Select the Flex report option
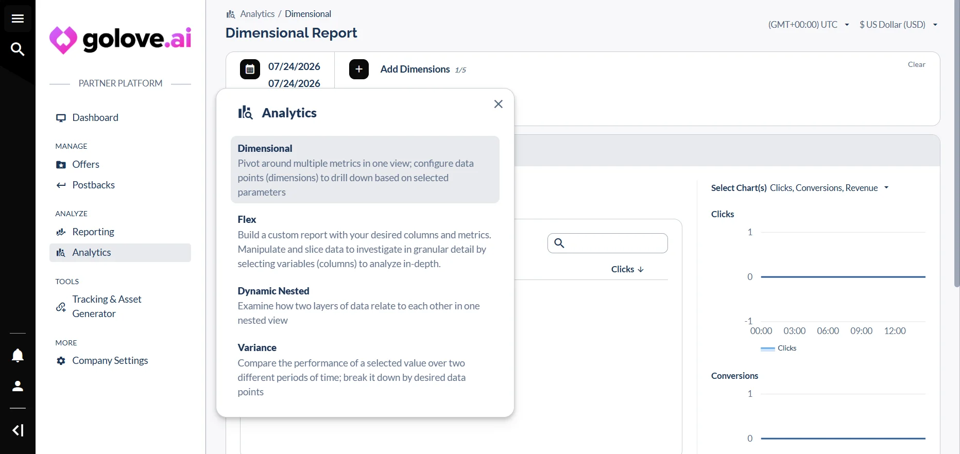960x454 pixels. point(365,242)
